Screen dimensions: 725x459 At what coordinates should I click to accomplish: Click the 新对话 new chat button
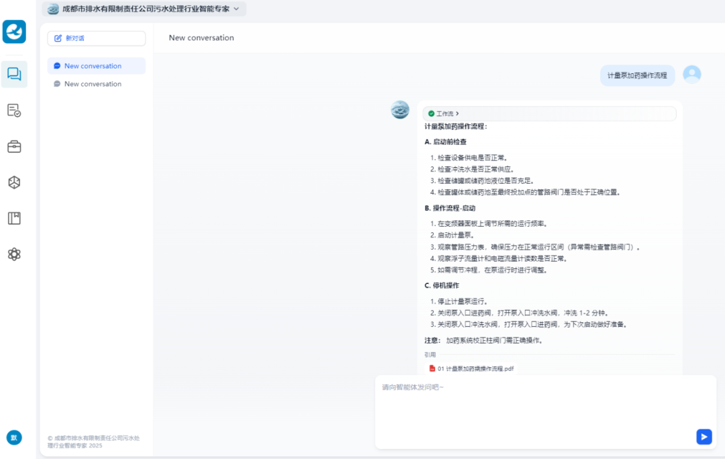pos(96,38)
